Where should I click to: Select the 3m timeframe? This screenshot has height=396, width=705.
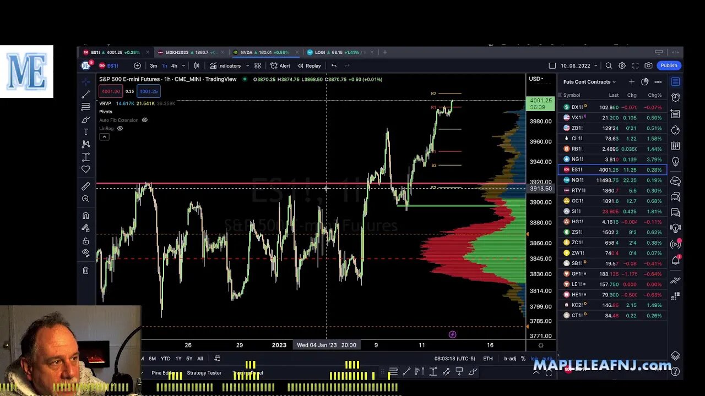click(x=154, y=65)
